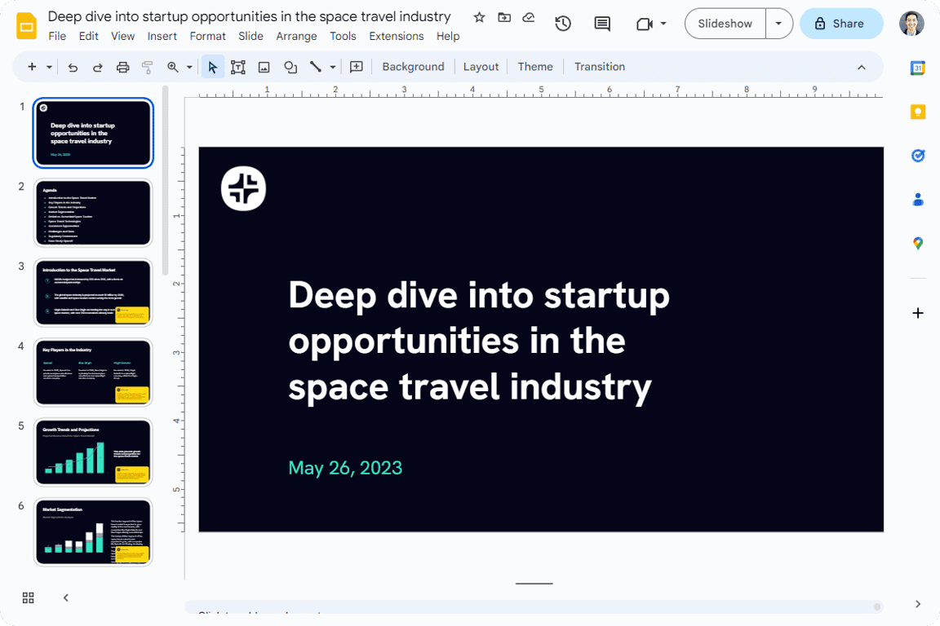Select the Shape tool
Viewport: 940px width, 626px height.
point(290,66)
